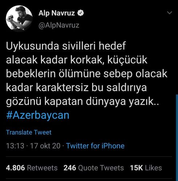Image resolution: width=178 pixels, height=181 pixels.
Task: Click the word "karaktersiz" in the tweet
Action: point(62,87)
